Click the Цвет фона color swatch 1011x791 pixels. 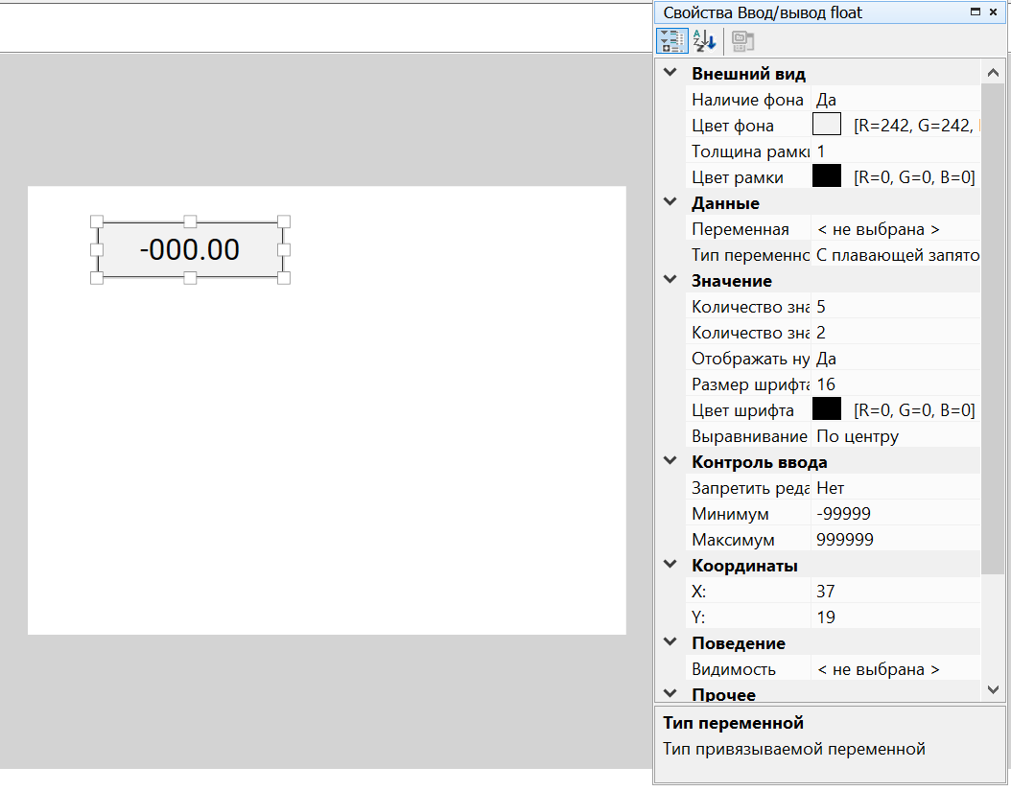click(x=826, y=125)
